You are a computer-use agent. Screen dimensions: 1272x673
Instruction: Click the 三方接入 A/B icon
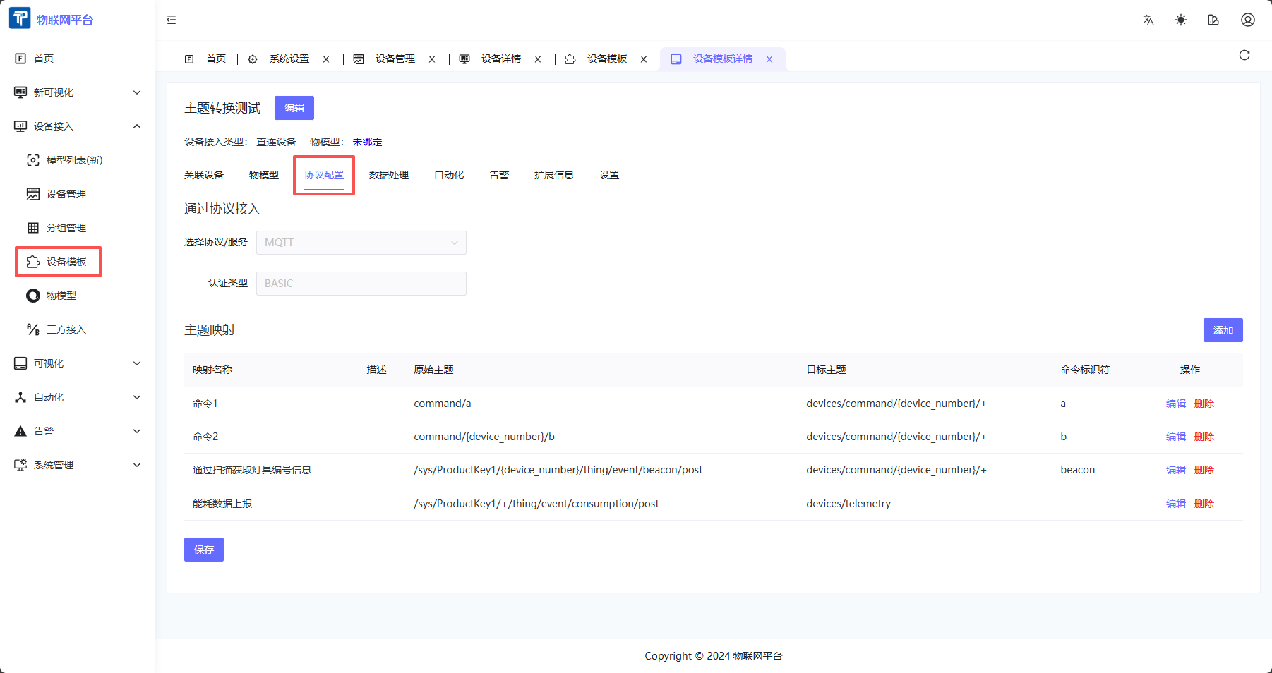33,329
